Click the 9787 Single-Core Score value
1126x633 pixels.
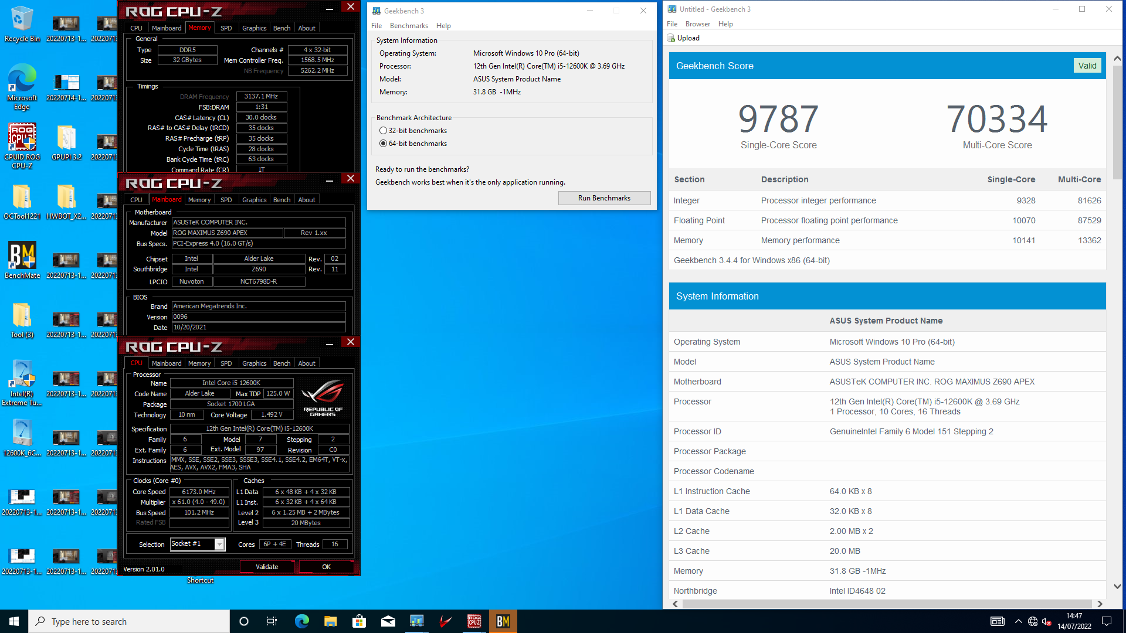tap(778, 119)
